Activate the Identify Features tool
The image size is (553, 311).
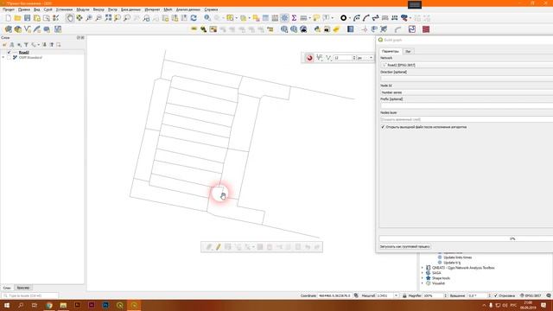207,18
